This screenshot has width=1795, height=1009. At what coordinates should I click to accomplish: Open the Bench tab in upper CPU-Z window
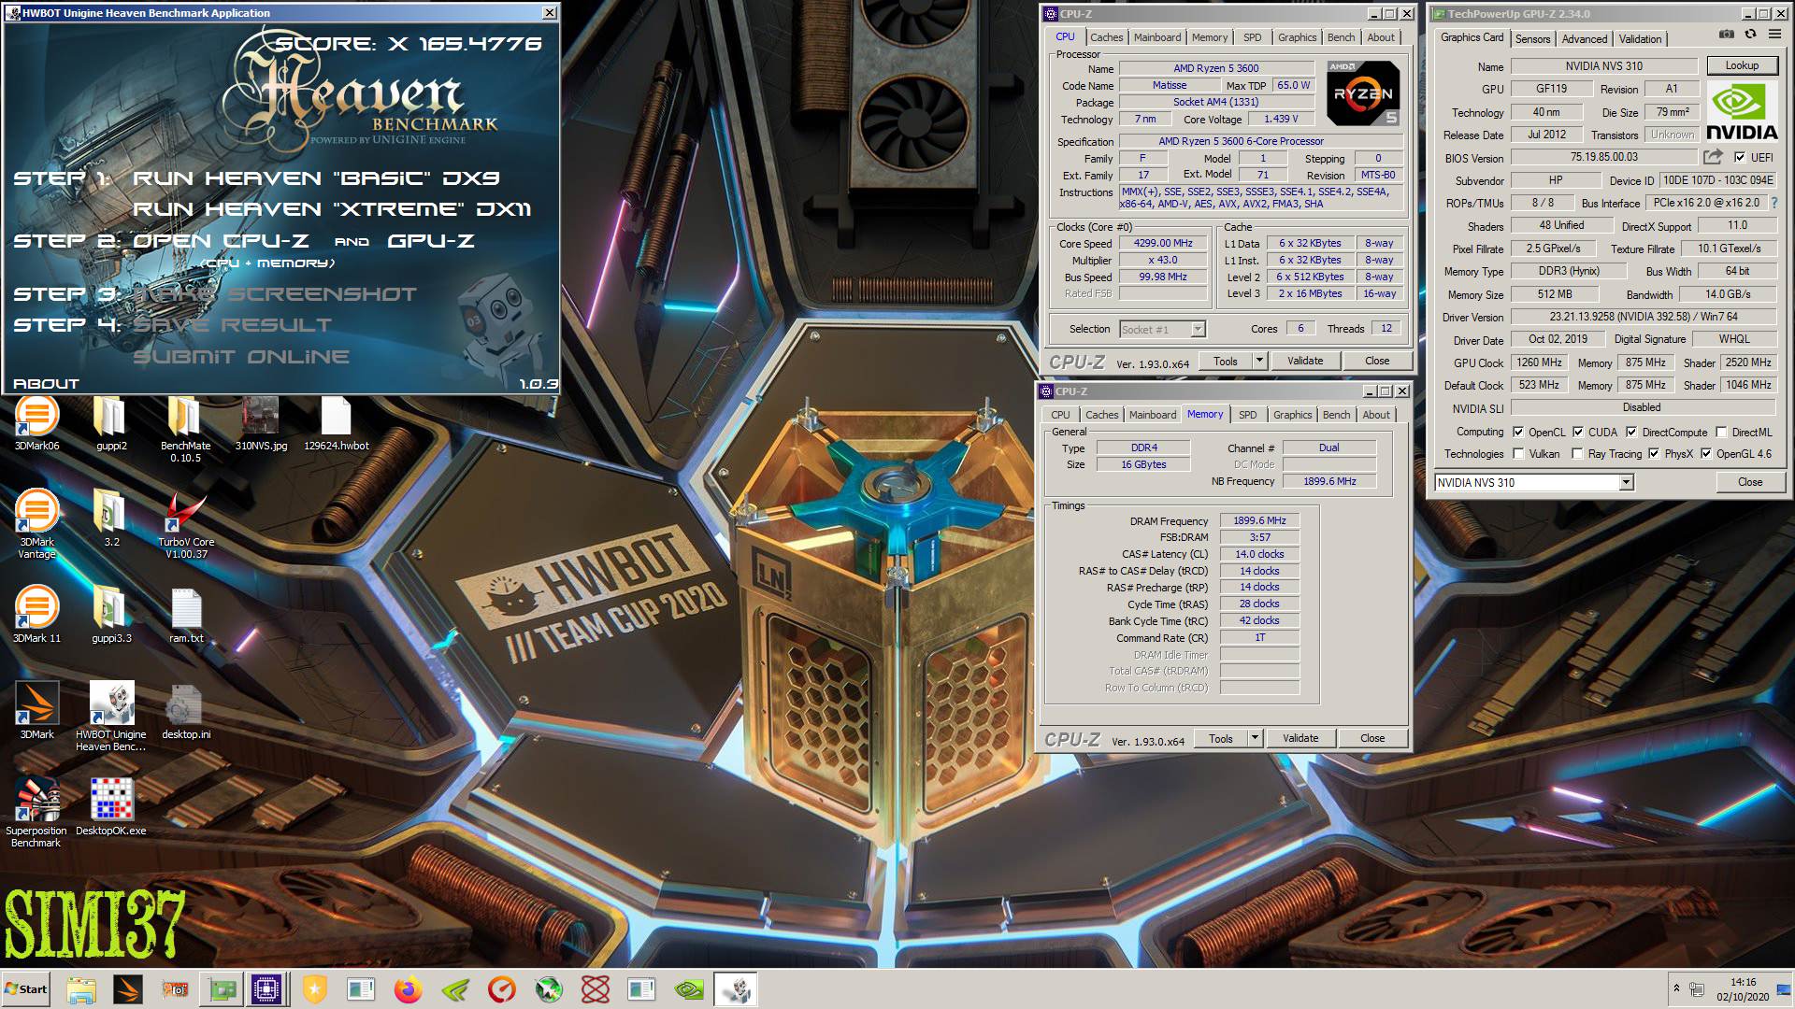click(x=1341, y=37)
